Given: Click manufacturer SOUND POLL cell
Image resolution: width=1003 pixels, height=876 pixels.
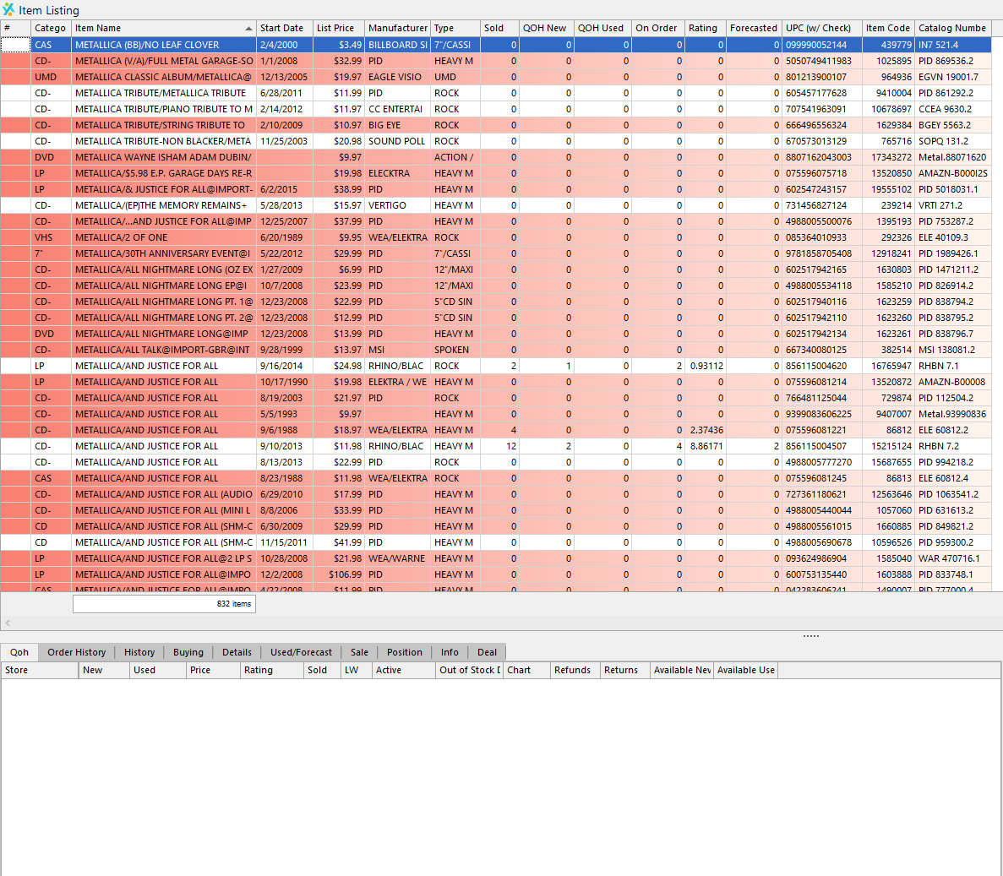Looking at the screenshot, I should coord(397,141).
